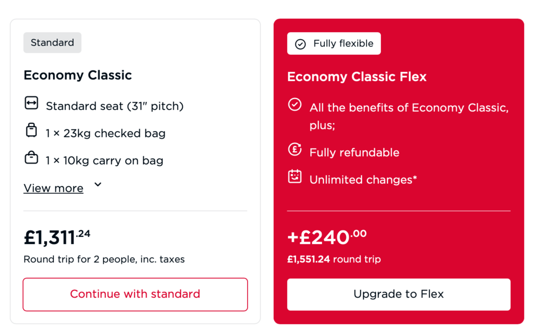This screenshot has width=534, height=330.
Task: Click the Unlimited changes* text
Action: (363, 180)
